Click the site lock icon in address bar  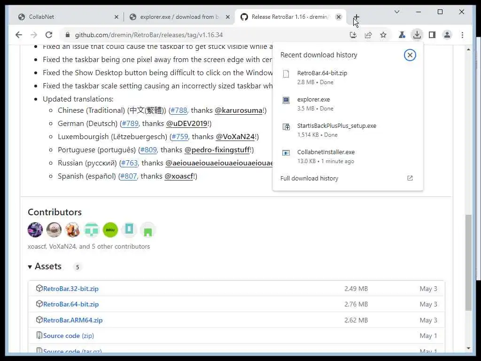pos(68,35)
